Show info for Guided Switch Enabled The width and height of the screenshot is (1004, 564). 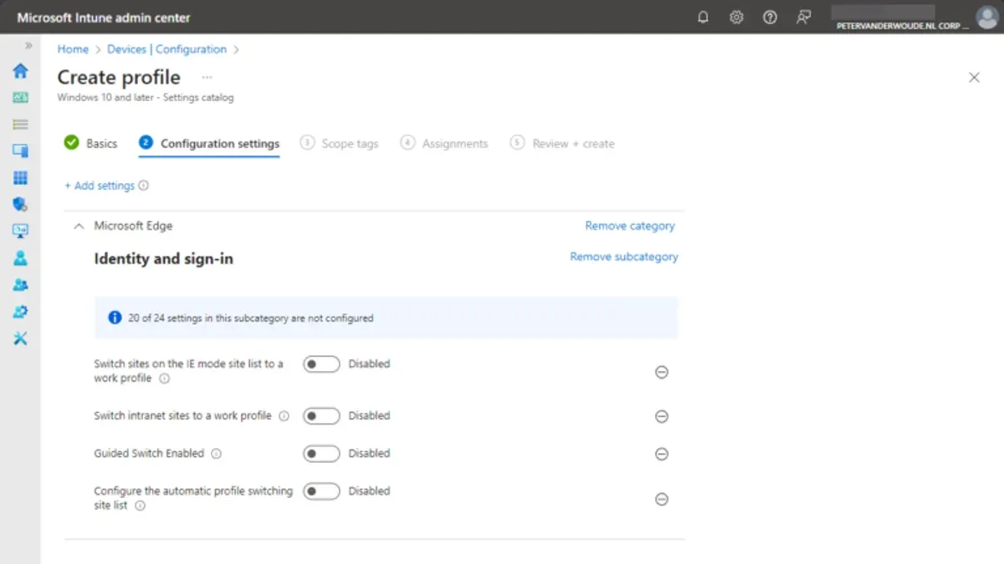coord(216,454)
